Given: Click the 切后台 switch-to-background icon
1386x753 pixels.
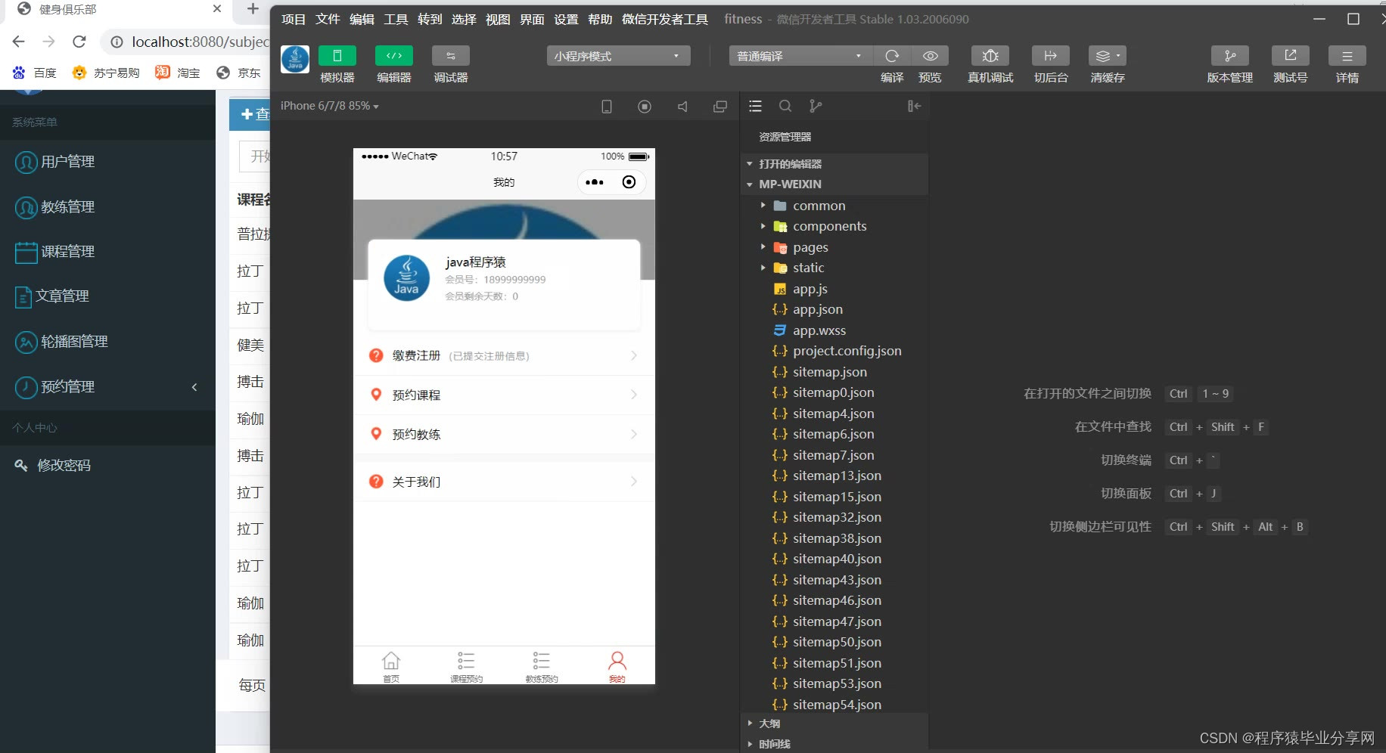Looking at the screenshot, I should tap(1051, 56).
